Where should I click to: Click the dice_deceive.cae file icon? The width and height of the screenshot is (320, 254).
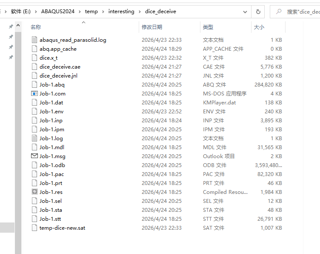click(34, 66)
